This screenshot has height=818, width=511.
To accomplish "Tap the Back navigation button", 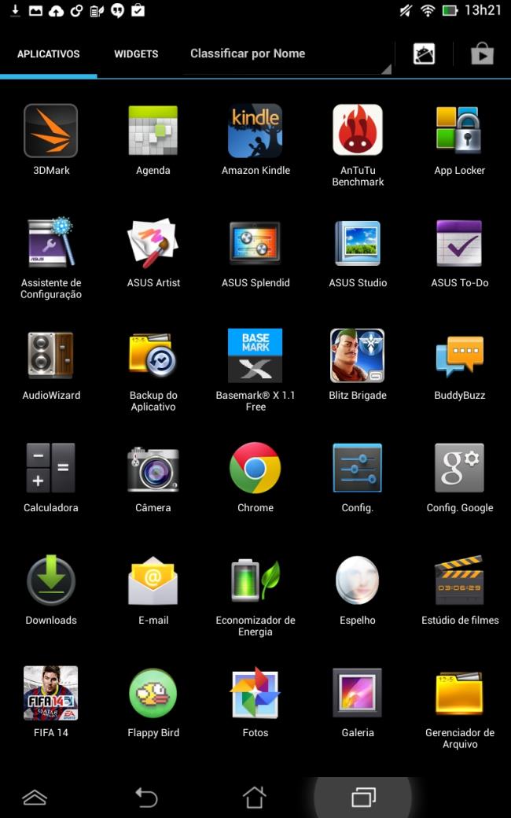I will [x=146, y=797].
